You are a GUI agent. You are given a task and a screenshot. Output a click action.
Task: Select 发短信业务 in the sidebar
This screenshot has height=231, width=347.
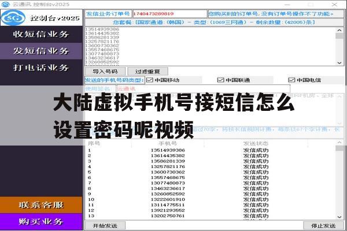[x=41, y=51]
